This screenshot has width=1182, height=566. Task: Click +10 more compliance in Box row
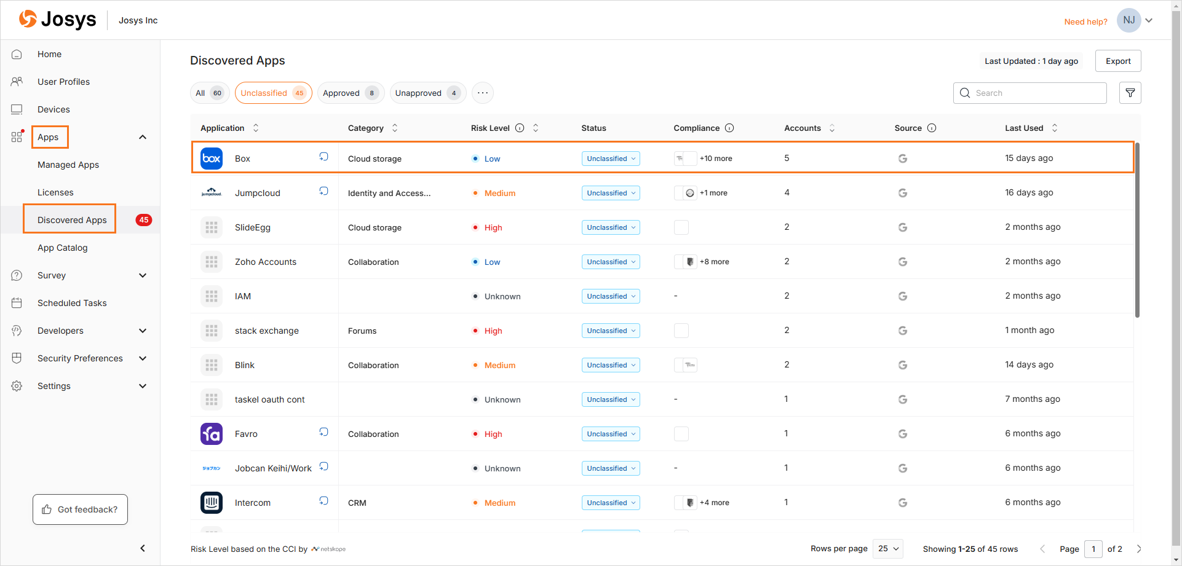tap(716, 159)
